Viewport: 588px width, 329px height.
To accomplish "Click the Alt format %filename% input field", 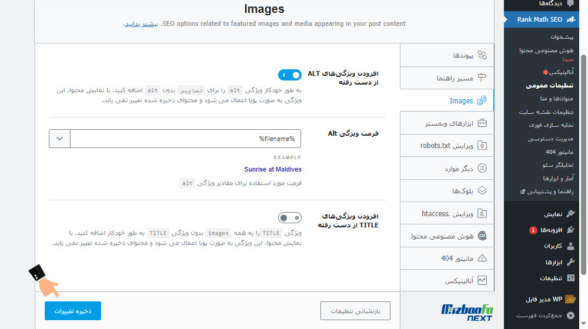I will point(186,139).
